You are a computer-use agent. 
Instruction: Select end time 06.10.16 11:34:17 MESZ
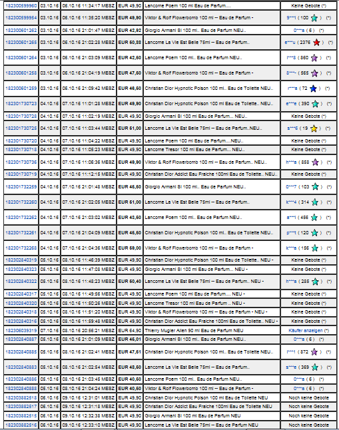coord(89,5)
